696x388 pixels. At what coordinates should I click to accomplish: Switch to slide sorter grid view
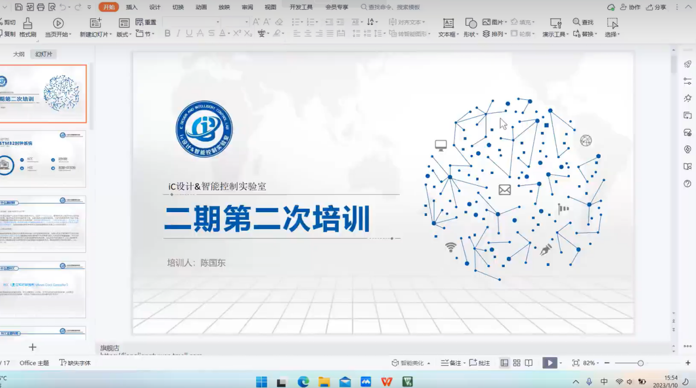tap(517, 363)
